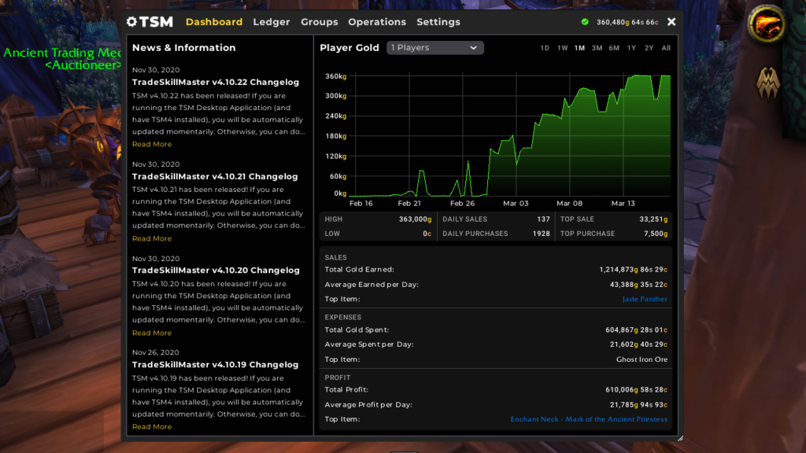Screen dimensions: 806x453
Task: Click the Player Gold graph area
Action: coord(510,134)
